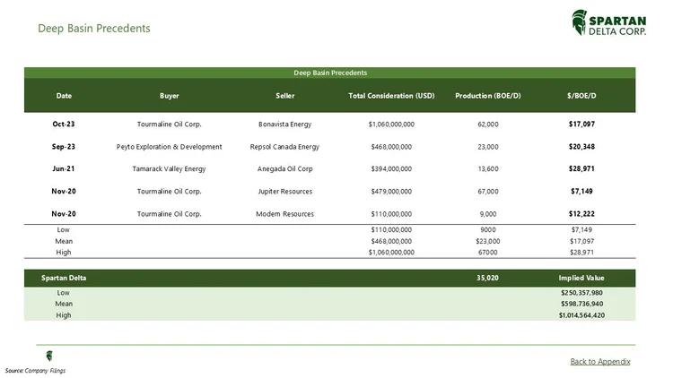Click Jupiter Resources seller cell
The image size is (673, 378).
(285, 192)
